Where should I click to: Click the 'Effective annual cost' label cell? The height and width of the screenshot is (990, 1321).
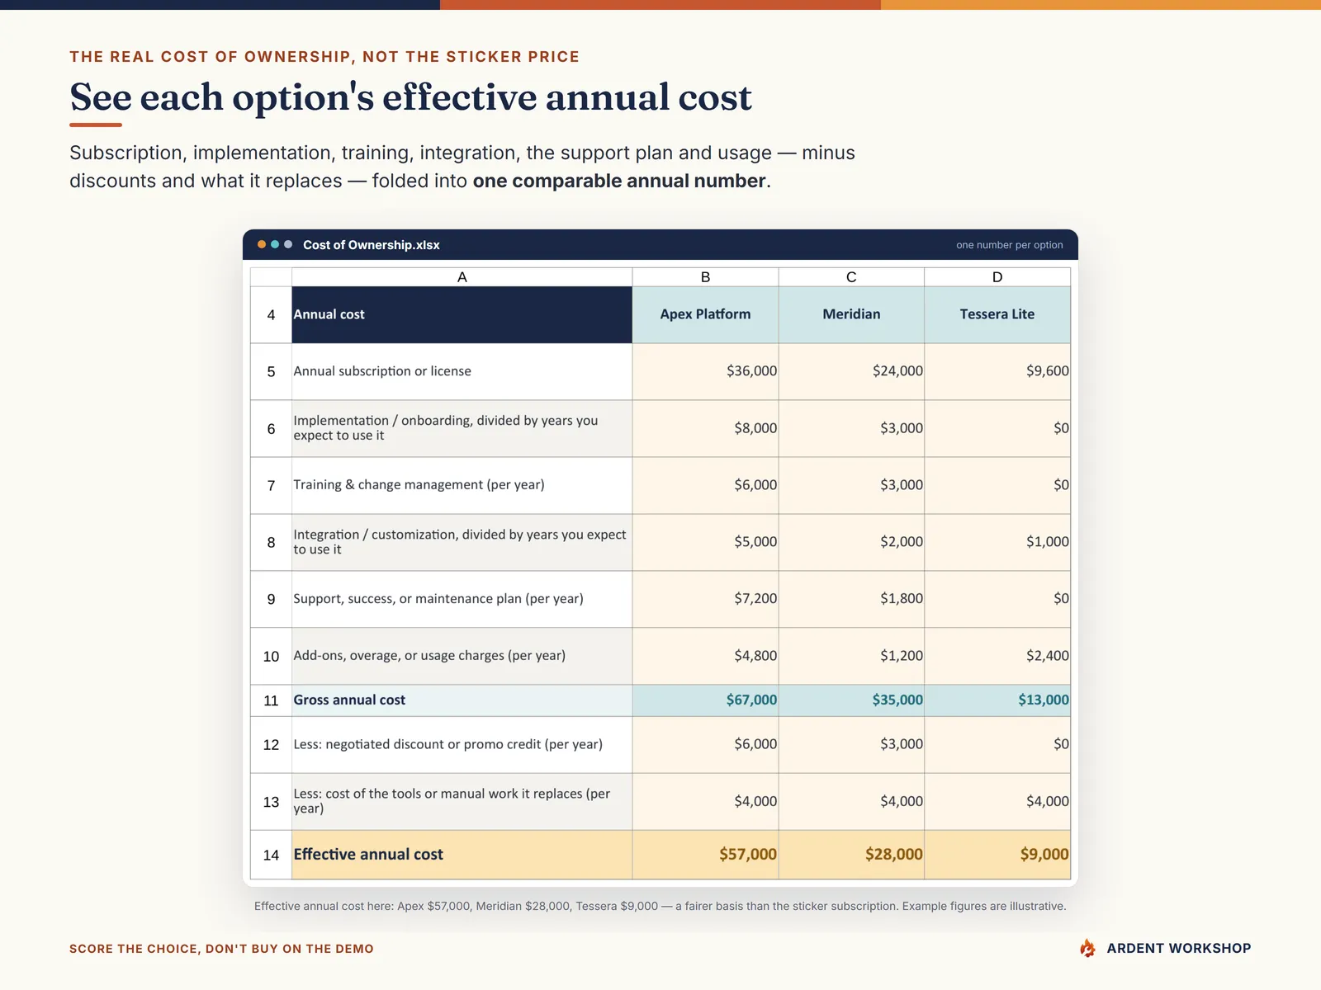[462, 855]
